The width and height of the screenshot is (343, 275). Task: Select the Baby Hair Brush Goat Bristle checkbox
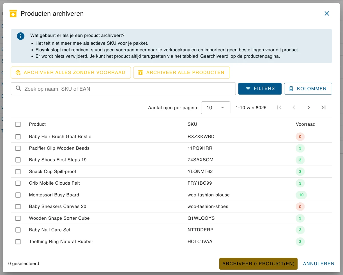[18, 137]
